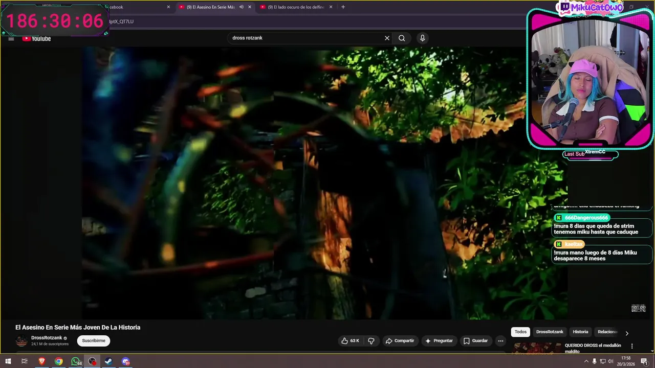Open the volume tray icon
The width and height of the screenshot is (655, 368).
(x=610, y=361)
